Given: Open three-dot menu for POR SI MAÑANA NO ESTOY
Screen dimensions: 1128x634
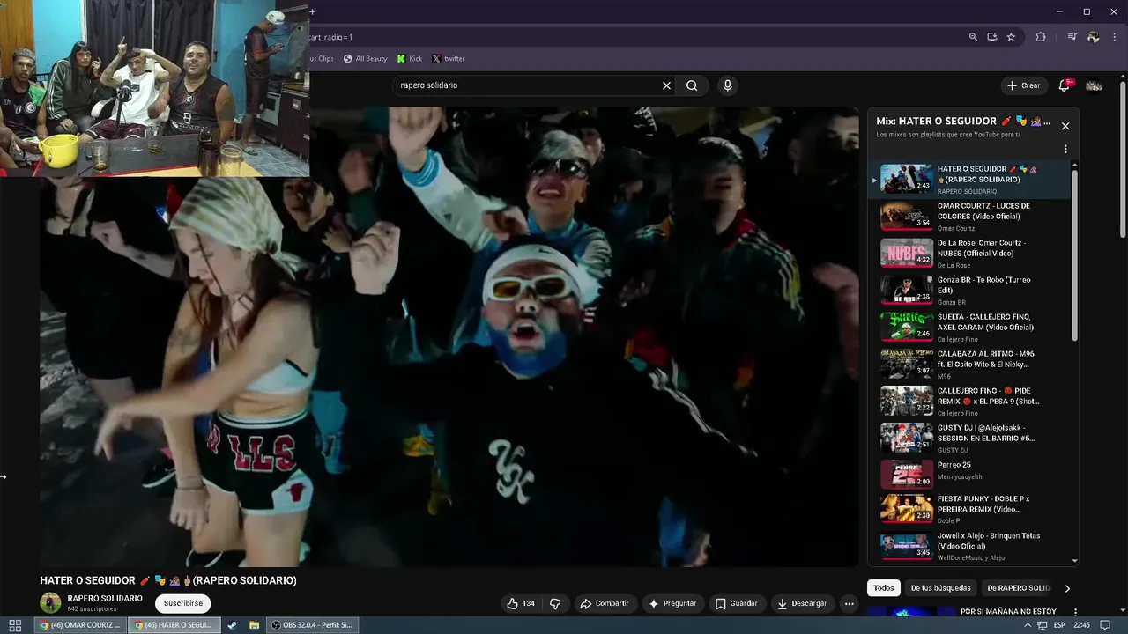Looking at the screenshot, I should pyautogui.click(x=1075, y=611).
